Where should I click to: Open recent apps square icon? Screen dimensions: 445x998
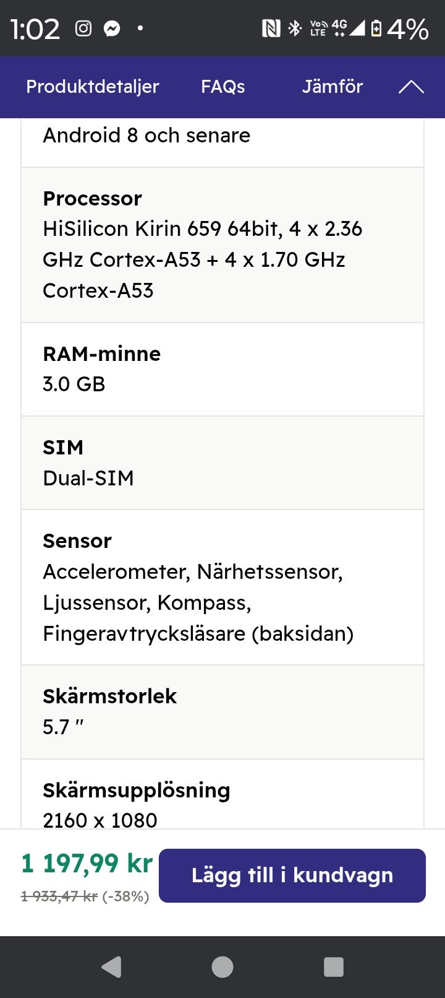334,966
